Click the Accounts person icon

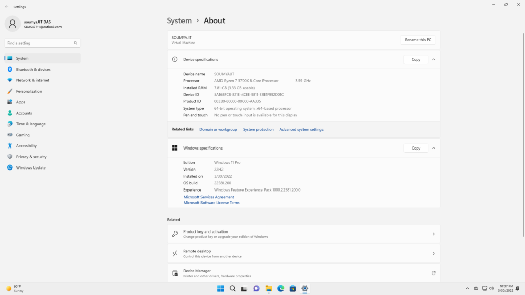tap(10, 113)
